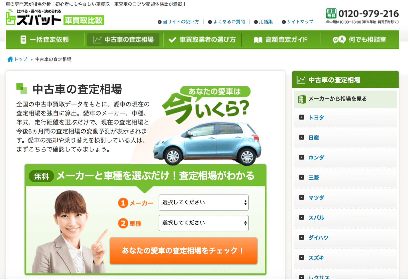
Task: Expand the ホンダ sidebar entry
Action: (x=316, y=158)
